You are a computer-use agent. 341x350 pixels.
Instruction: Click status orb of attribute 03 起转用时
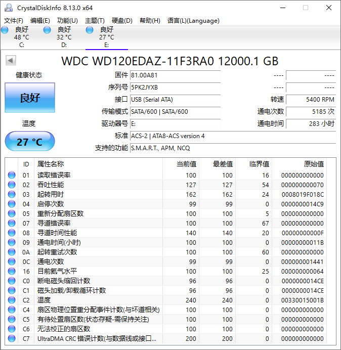pyautogui.click(x=12, y=194)
